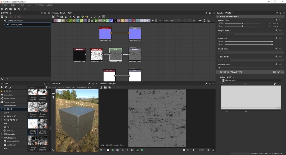Collapse the SPECIFIC PARAMETERS section
The width and height of the screenshot is (286, 155).
click(218, 72)
